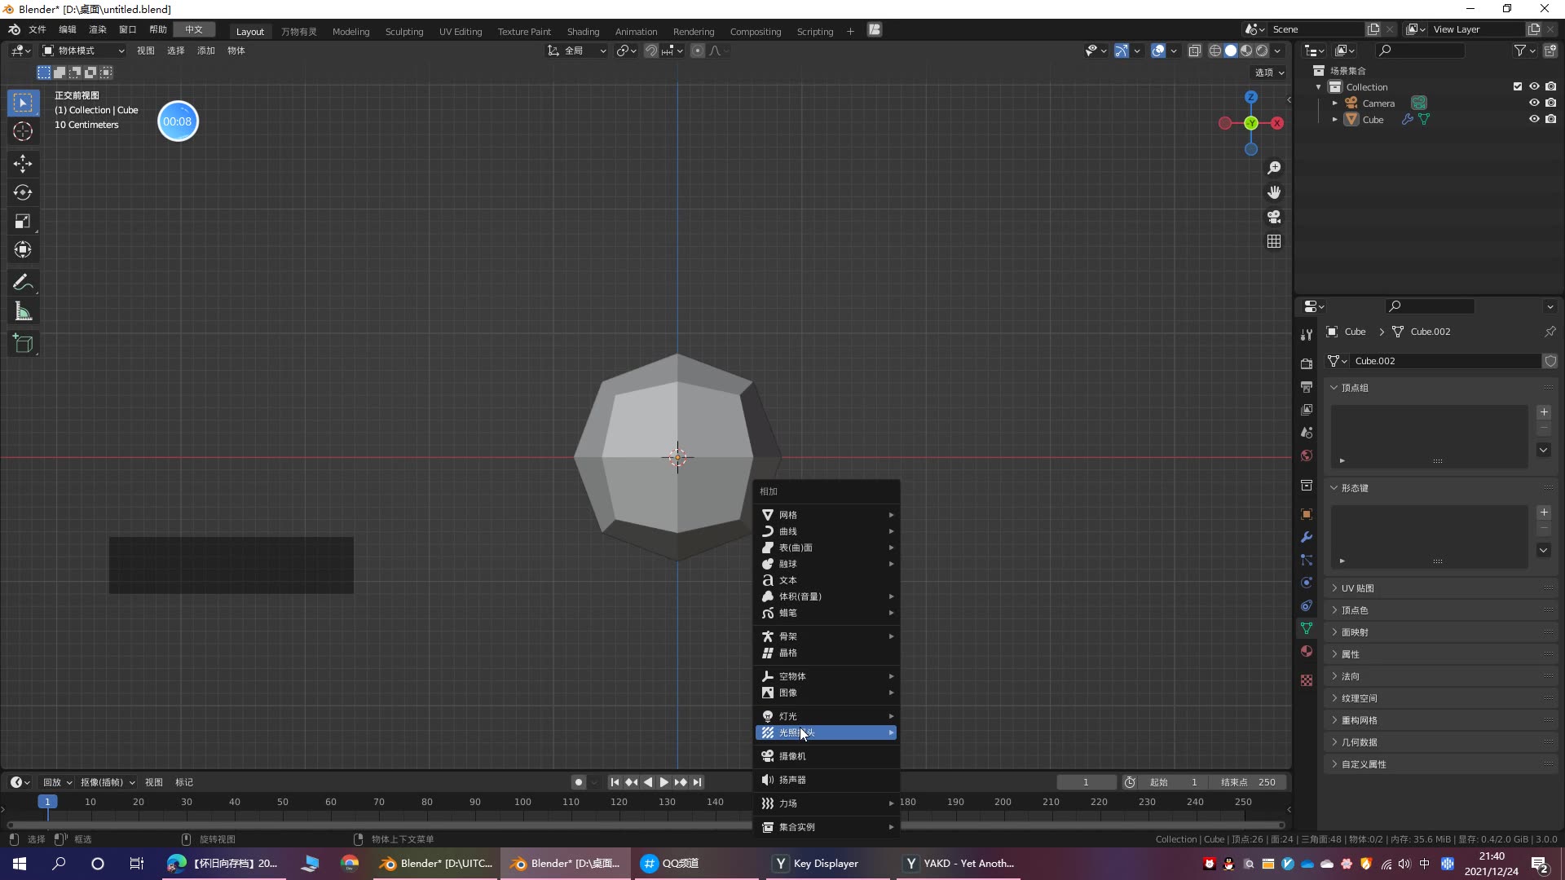The height and width of the screenshot is (880, 1565).
Task: Choose 网格 from the open Add menu
Action: click(x=786, y=514)
